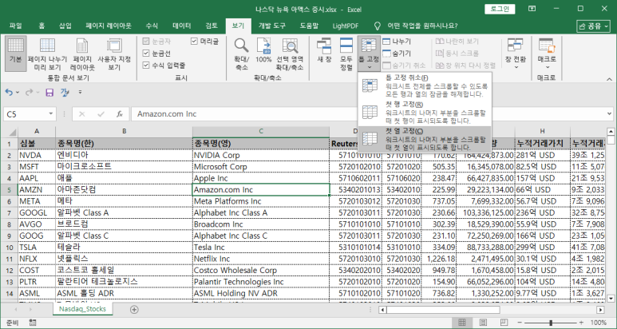Select 틀 고정 취소 unfreeze panes option

[425, 85]
